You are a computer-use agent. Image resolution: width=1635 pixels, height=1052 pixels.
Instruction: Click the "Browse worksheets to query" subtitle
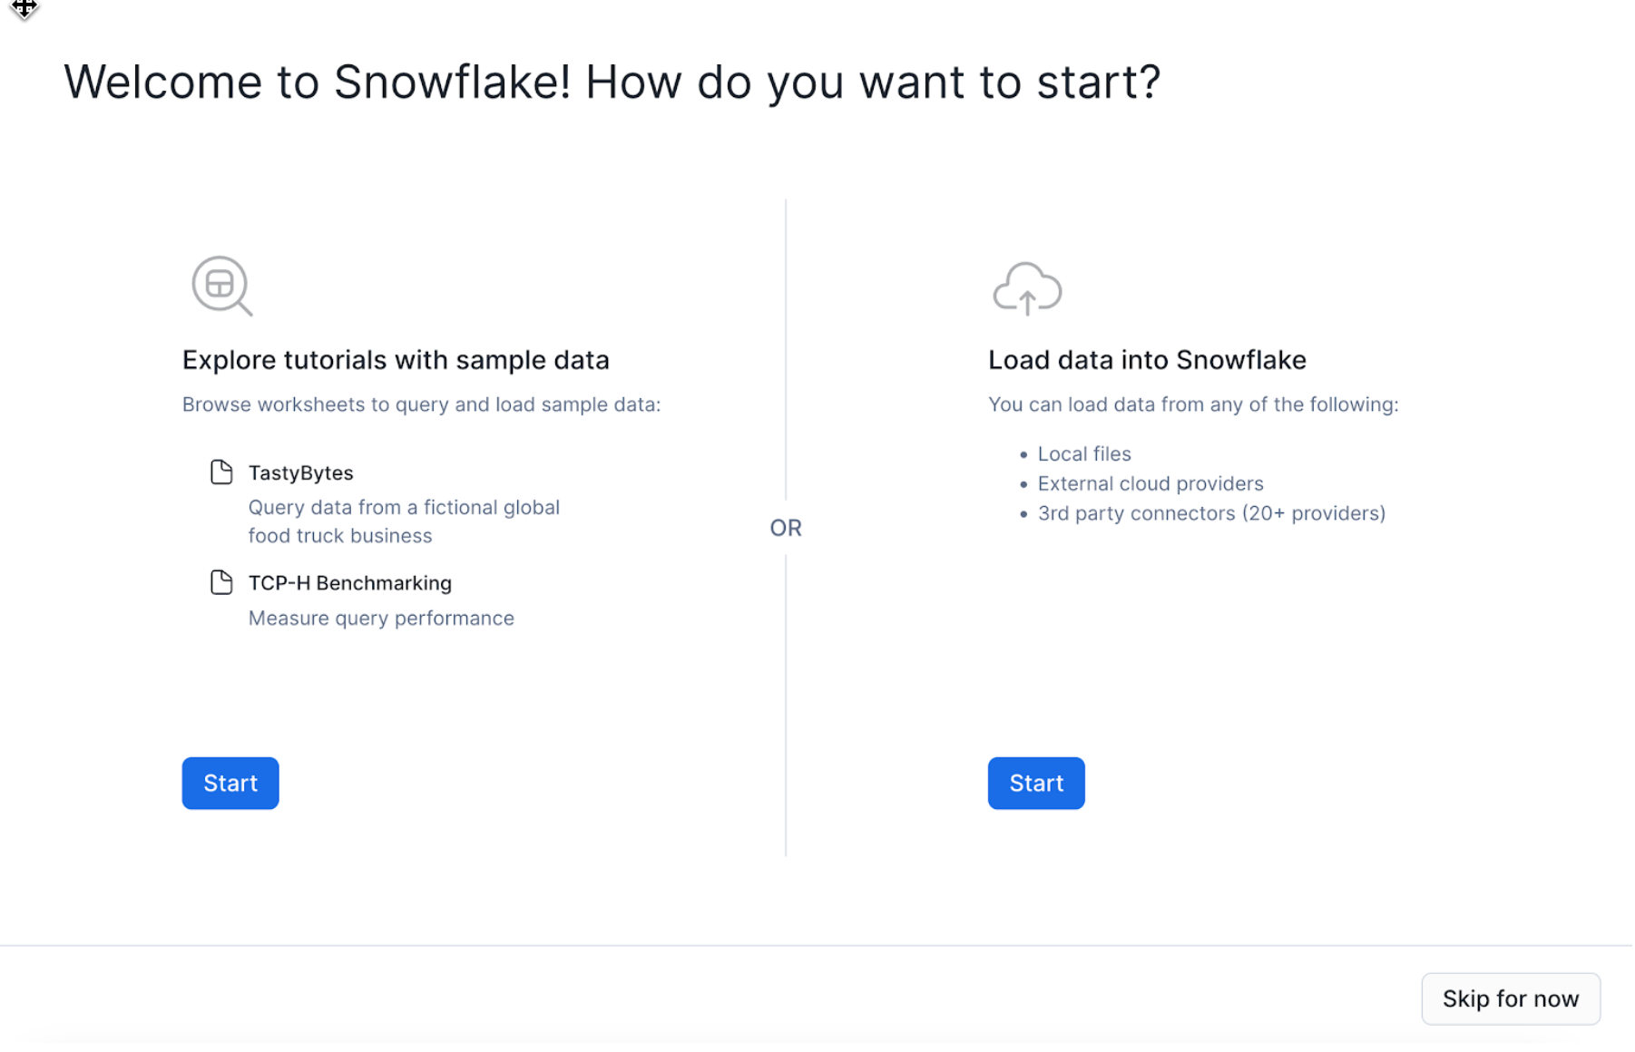[x=421, y=404]
